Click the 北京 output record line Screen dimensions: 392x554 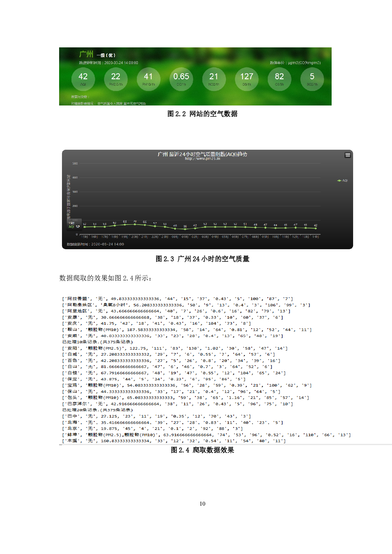[152, 429]
